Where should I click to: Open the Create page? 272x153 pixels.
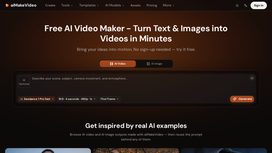[50, 5]
